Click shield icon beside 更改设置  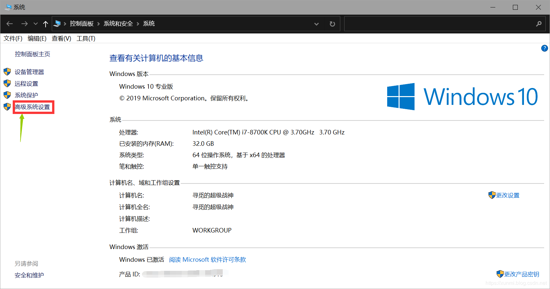(x=492, y=195)
